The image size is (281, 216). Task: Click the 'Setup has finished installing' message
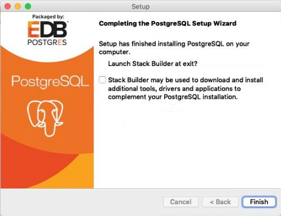coord(174,48)
